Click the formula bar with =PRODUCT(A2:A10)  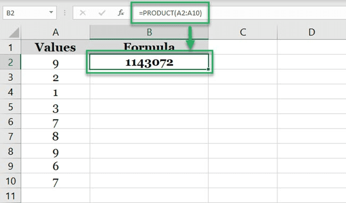click(x=238, y=13)
